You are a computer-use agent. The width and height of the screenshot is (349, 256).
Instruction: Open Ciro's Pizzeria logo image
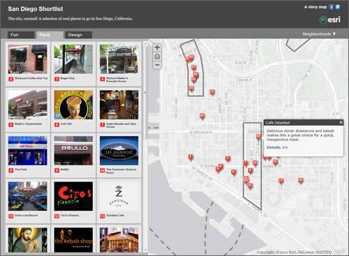click(x=73, y=196)
